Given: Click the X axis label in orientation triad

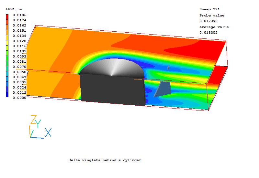Looking at the screenshot, I should 48,133.
